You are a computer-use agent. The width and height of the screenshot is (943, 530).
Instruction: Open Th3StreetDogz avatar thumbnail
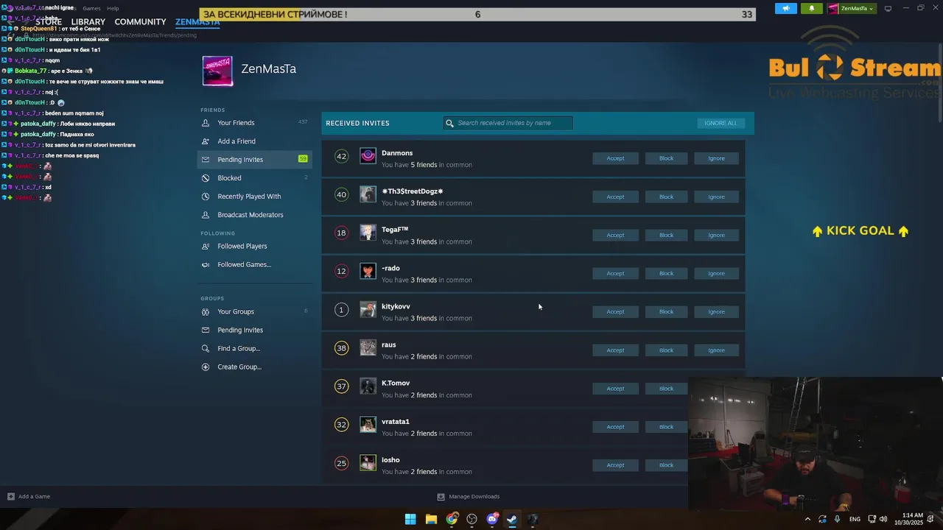coord(368,194)
